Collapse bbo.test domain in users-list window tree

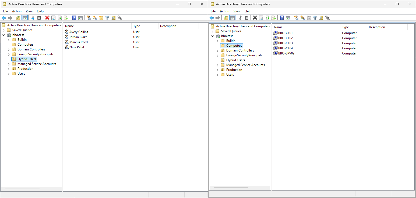point(3,35)
